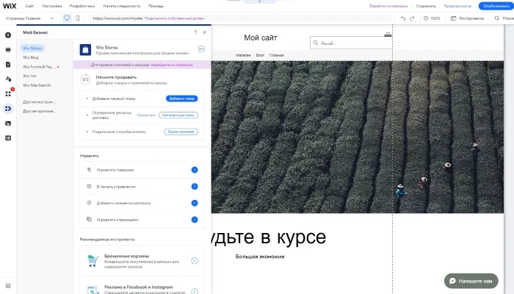The width and height of the screenshot is (514, 294).
Task: Switch to mobile view icon
Action: pos(78,18)
